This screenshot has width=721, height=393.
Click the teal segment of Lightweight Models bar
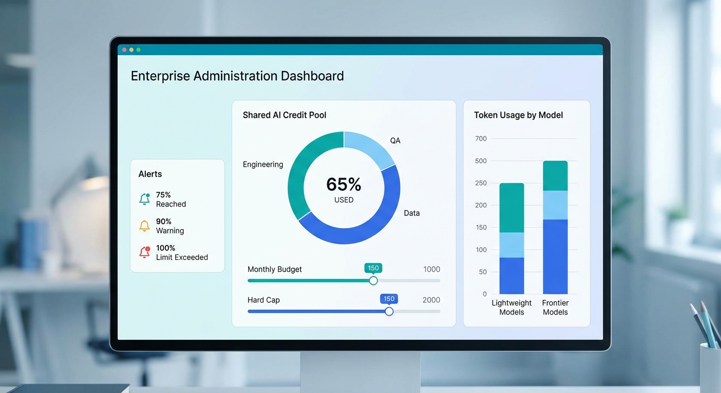point(512,208)
